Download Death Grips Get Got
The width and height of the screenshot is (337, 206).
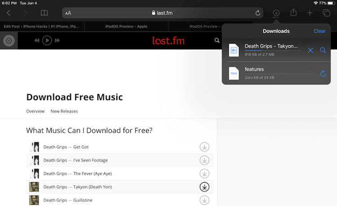204,147
